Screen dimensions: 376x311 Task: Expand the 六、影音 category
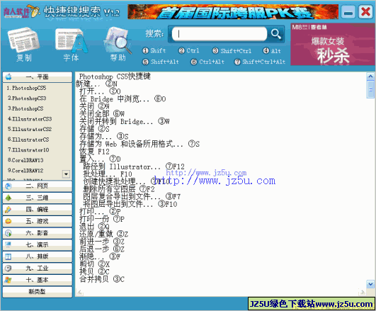tap(37, 233)
